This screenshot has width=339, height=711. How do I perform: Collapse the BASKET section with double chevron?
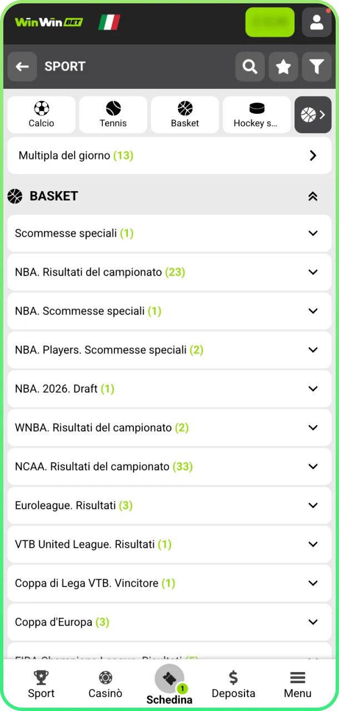point(313,196)
